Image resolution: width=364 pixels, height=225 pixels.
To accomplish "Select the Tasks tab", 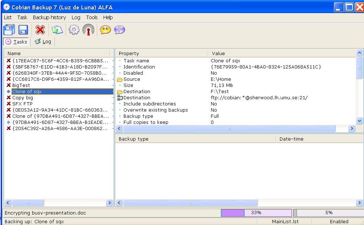I will (x=16, y=42).
